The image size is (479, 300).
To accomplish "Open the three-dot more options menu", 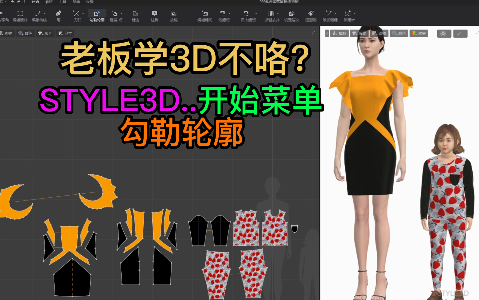I will (25, 2).
